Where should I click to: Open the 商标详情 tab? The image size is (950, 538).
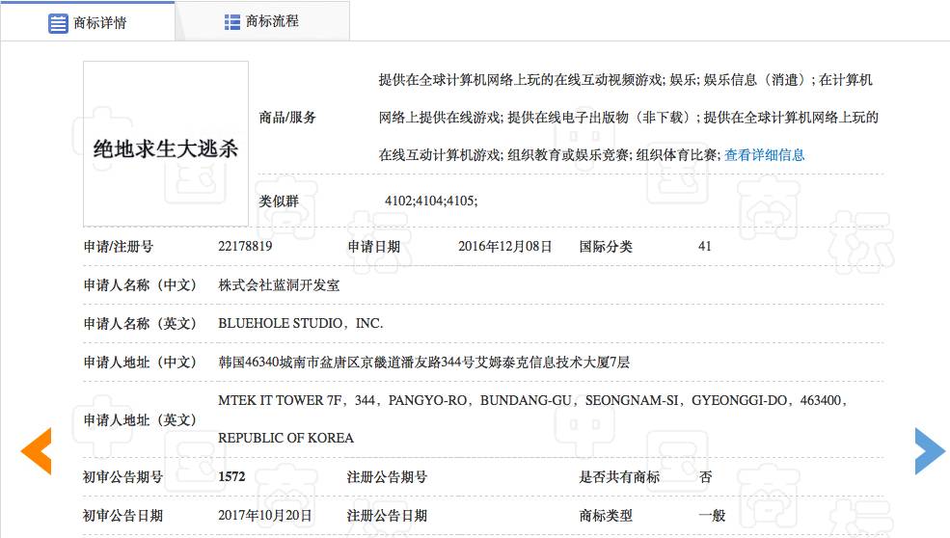[87, 22]
